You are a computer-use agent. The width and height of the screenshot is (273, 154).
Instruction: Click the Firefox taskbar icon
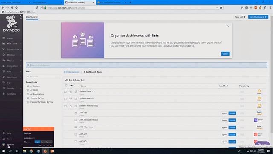pos(45,151)
